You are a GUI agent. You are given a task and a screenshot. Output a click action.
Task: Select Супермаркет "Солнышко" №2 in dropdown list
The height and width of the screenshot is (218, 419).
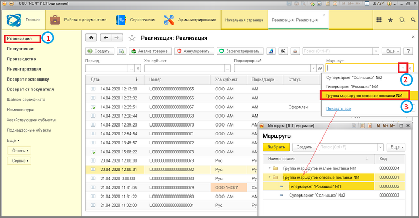354,78
